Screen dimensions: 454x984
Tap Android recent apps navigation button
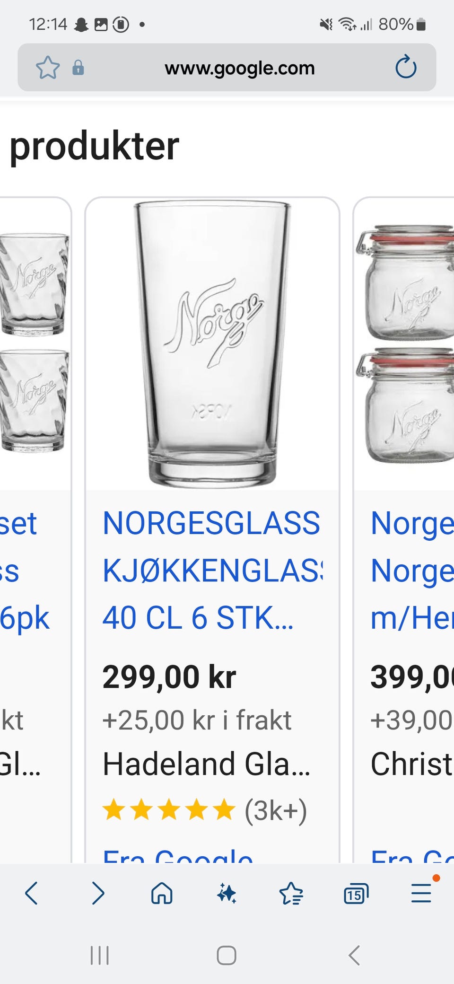point(99,955)
